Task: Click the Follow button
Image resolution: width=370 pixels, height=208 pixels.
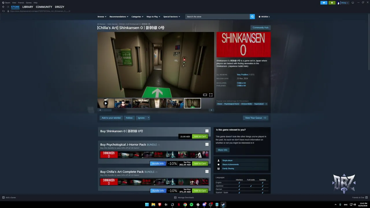Action: (129, 118)
